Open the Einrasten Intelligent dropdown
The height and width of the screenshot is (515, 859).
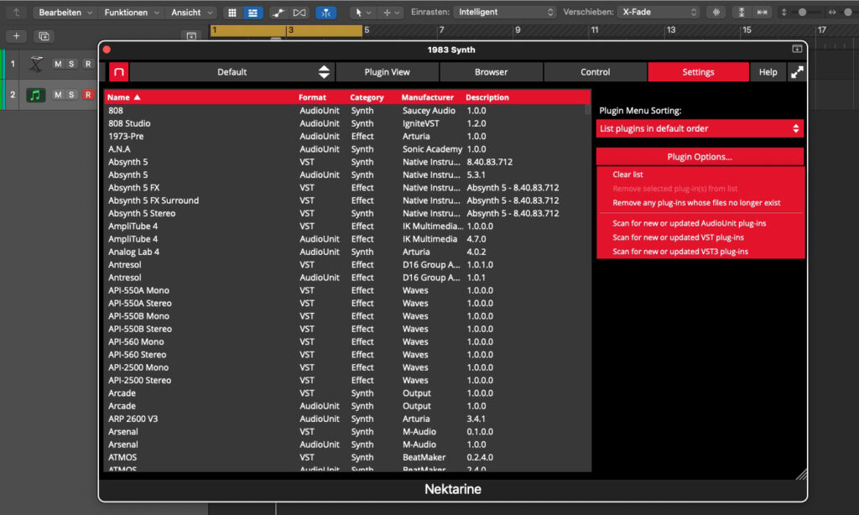[506, 12]
